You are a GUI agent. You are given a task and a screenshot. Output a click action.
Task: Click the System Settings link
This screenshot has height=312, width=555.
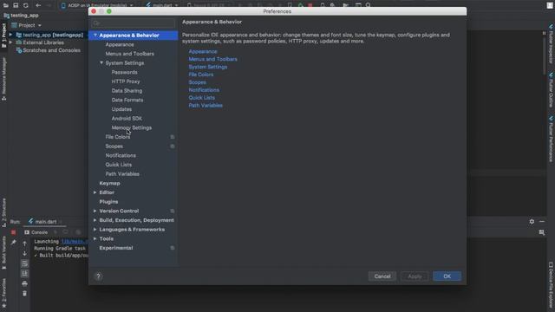[x=208, y=67]
